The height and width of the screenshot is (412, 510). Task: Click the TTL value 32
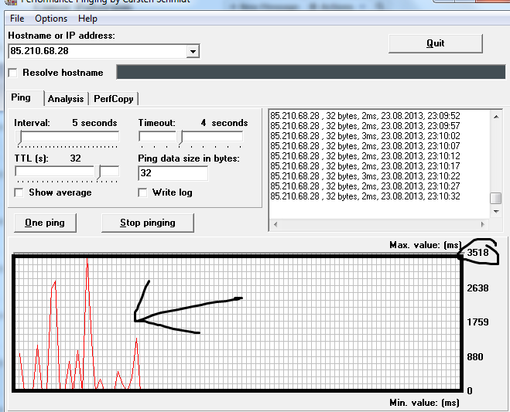tap(76, 158)
